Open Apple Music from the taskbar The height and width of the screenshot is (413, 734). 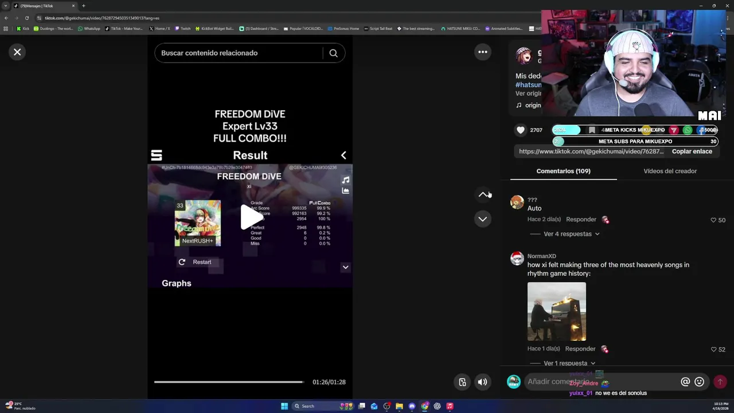(450, 406)
